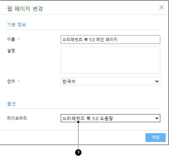Click the 이름 field label

(11, 39)
